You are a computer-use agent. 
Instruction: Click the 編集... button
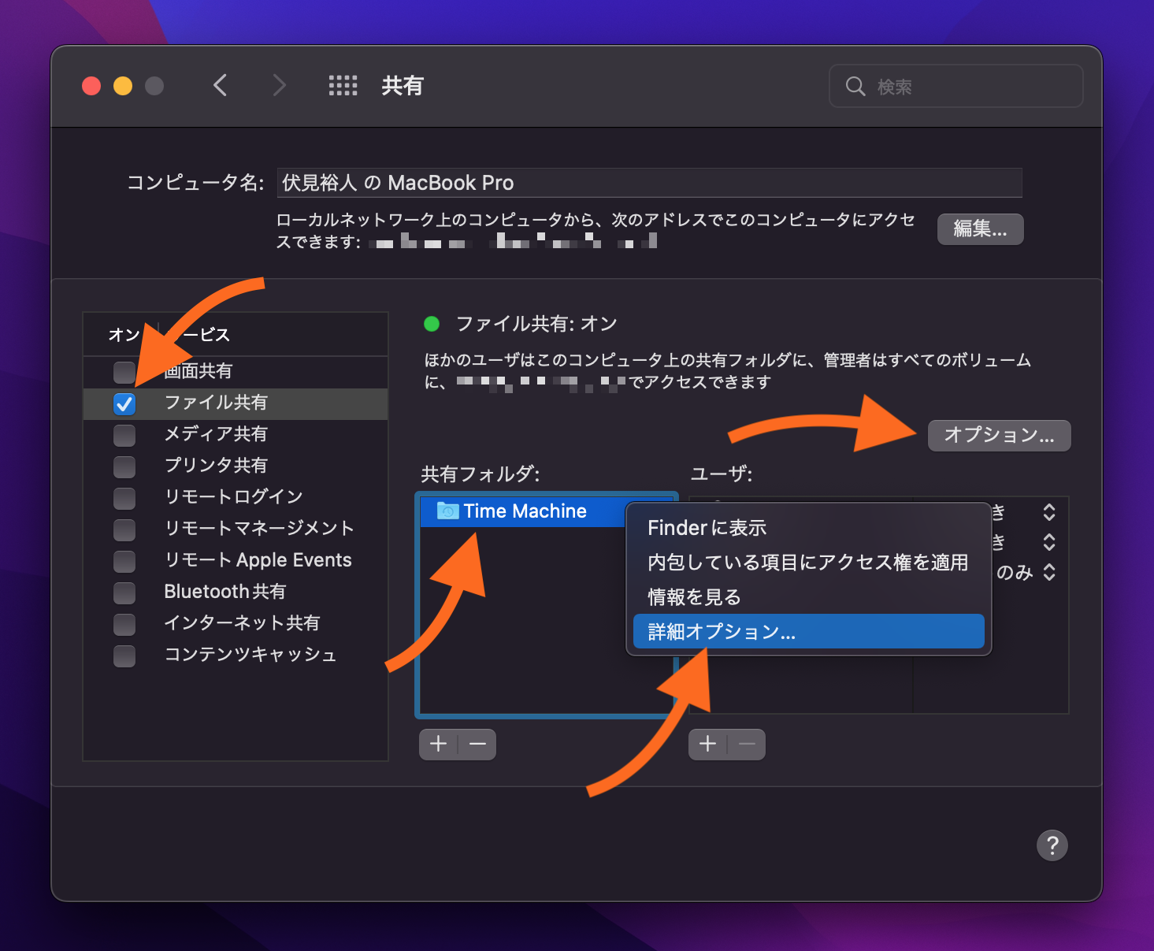980,229
